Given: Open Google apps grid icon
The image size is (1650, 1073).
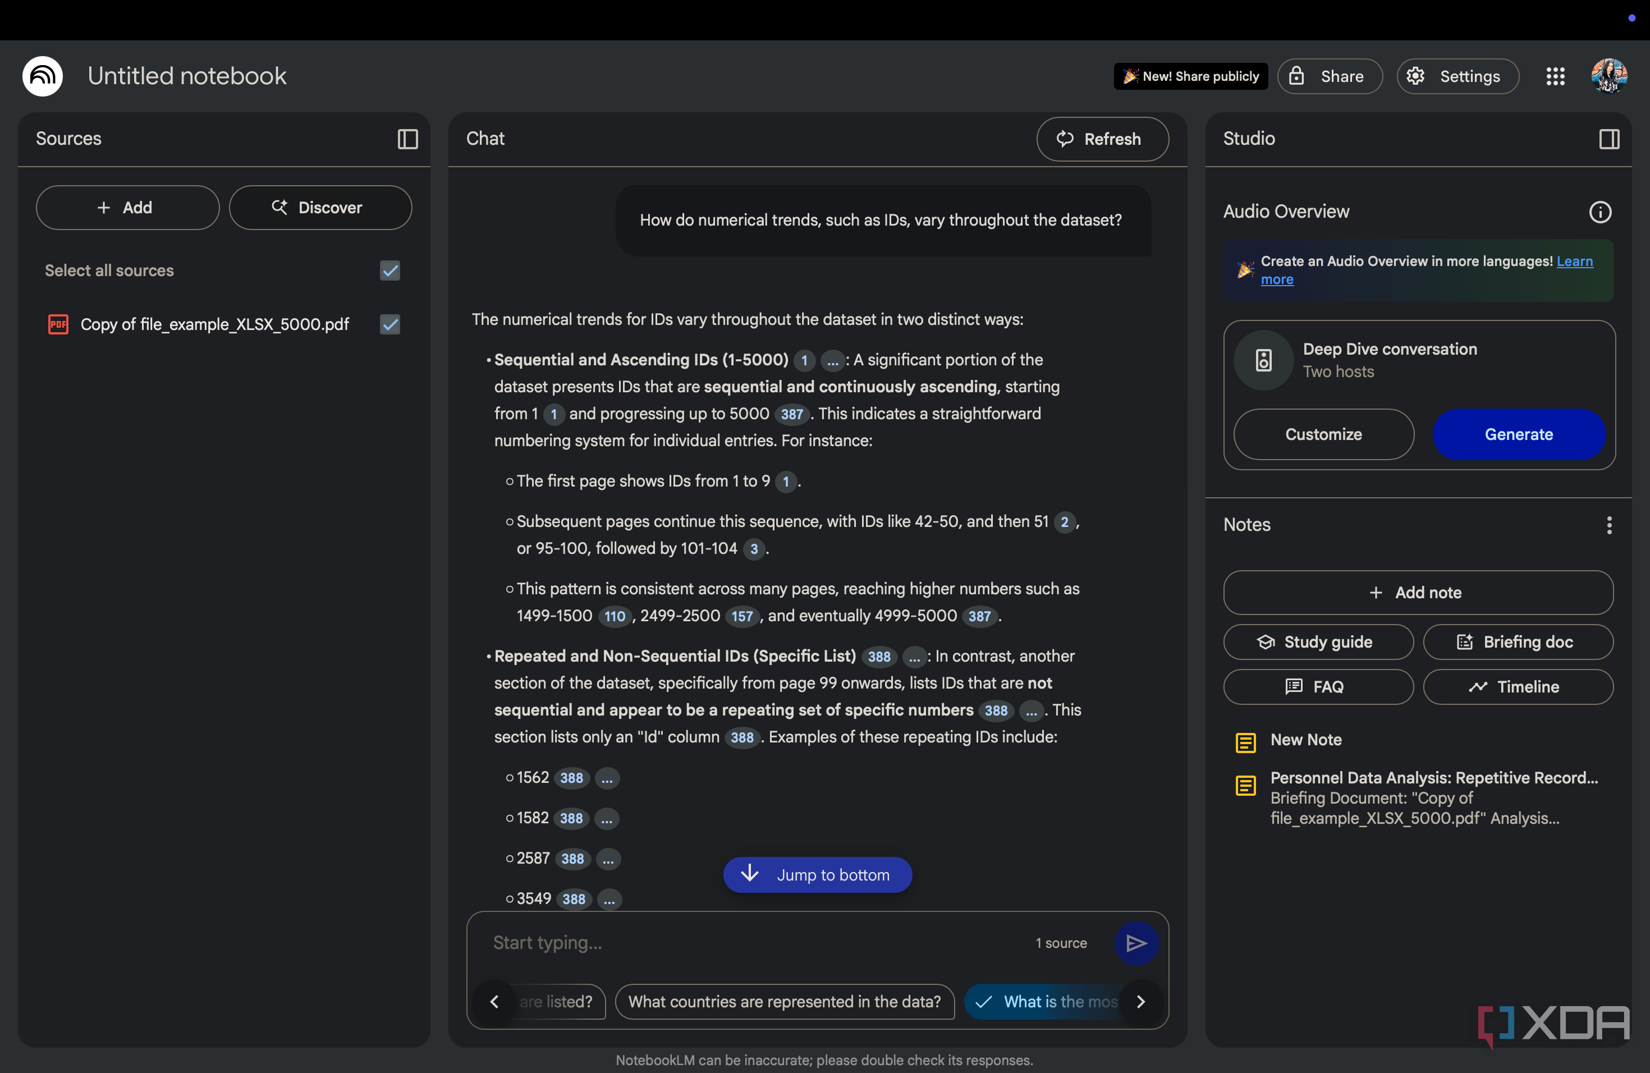Looking at the screenshot, I should click(x=1555, y=76).
